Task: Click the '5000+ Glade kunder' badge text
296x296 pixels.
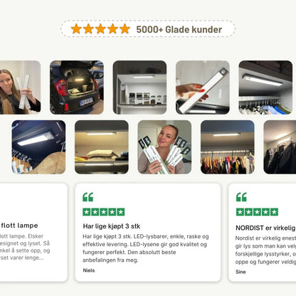Action: click(x=179, y=29)
